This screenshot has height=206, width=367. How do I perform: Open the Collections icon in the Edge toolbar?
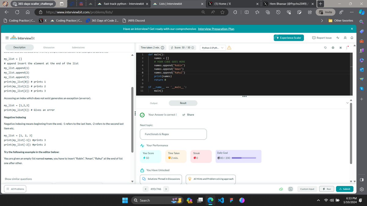[x=268, y=12]
